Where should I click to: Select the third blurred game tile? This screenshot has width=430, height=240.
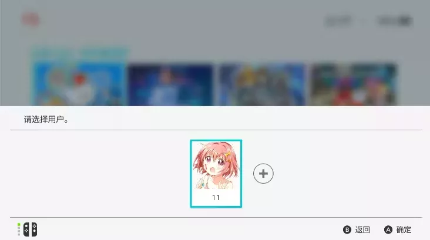(x=262, y=85)
